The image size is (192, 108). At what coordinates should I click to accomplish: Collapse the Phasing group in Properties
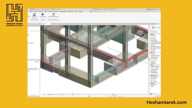point(155,83)
